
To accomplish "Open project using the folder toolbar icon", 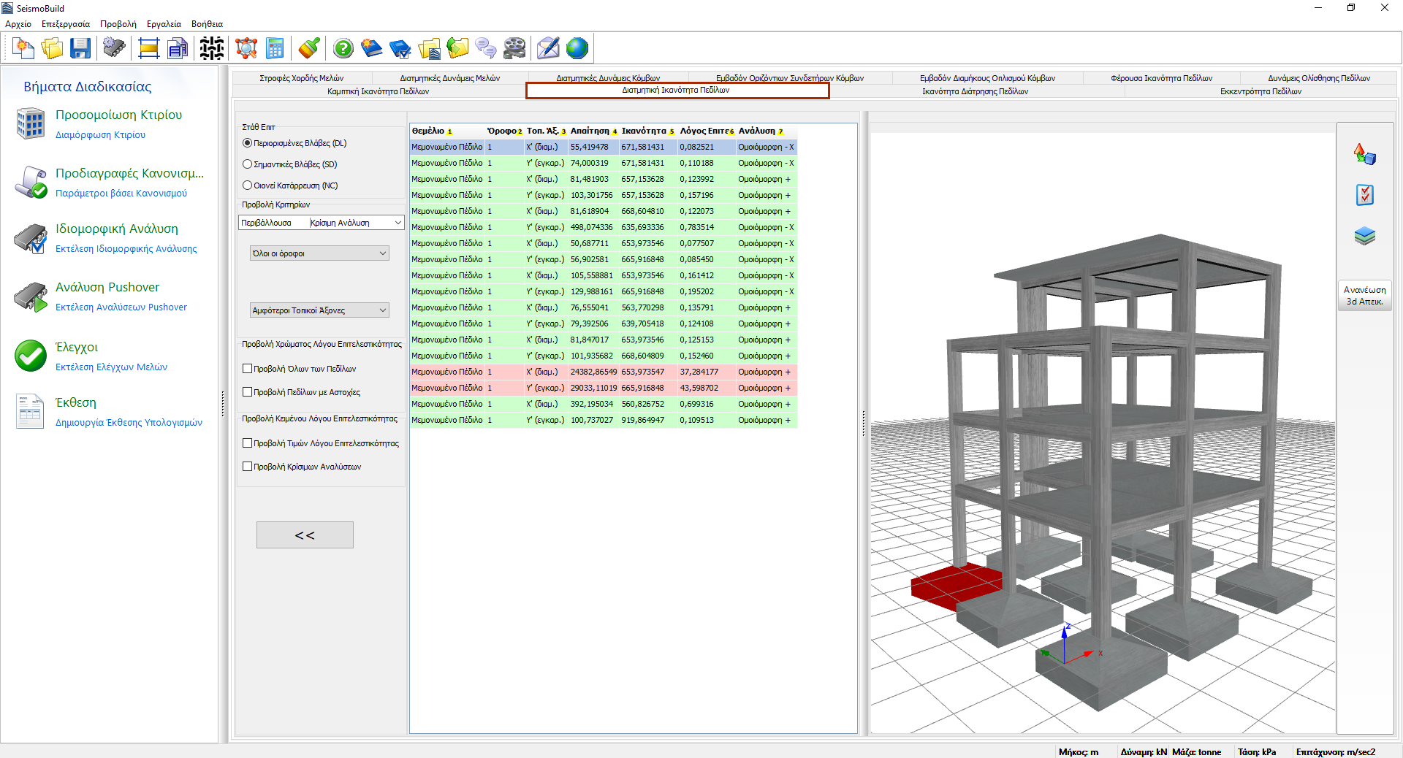I will coord(52,49).
